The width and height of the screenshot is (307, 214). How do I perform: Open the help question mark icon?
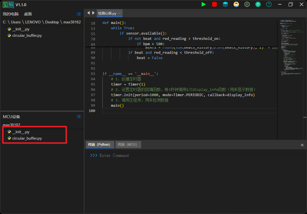click(x=269, y=4)
